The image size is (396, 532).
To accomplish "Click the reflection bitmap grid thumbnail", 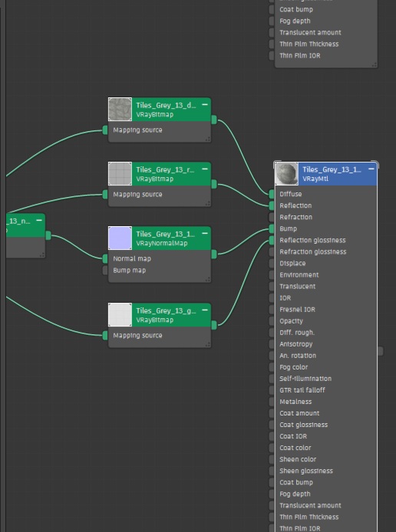I will coord(120,174).
